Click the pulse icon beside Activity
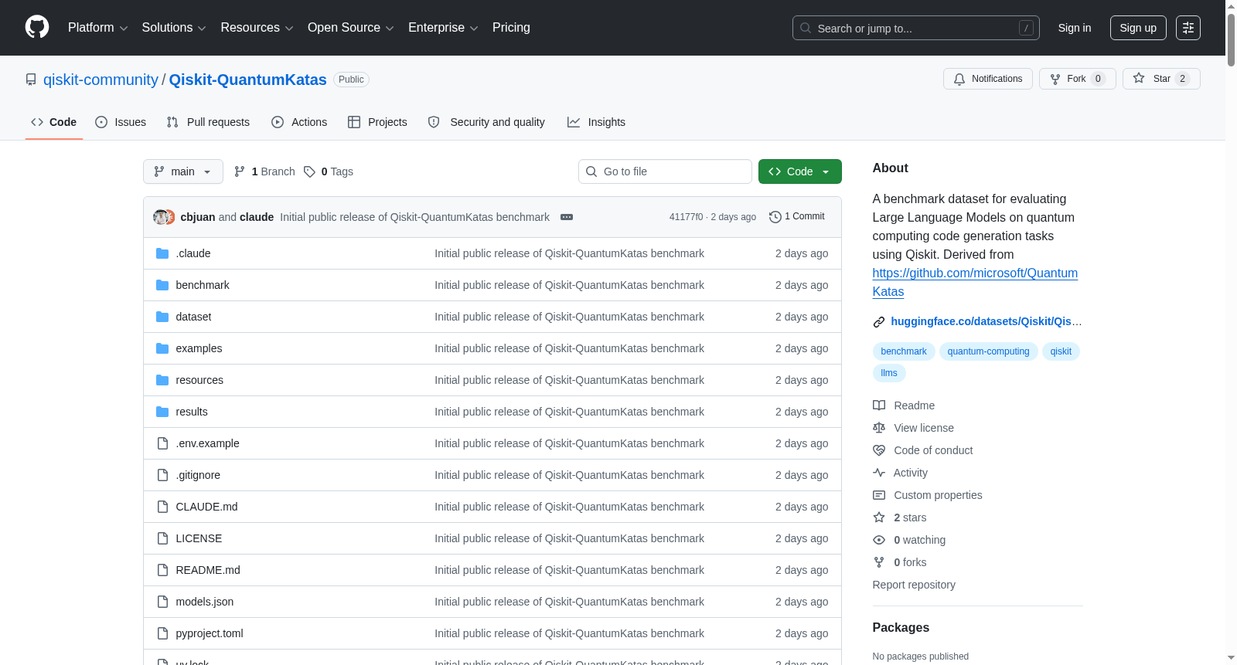Screen dimensions: 1237x665 879,473
